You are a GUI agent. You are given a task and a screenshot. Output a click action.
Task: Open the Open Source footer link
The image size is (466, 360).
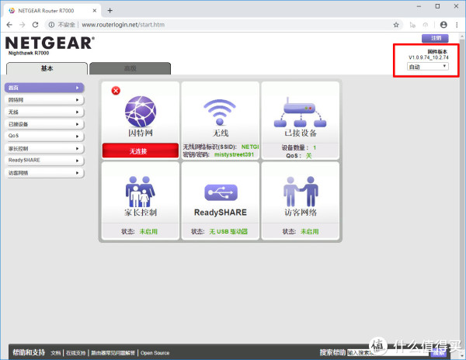tap(155, 352)
